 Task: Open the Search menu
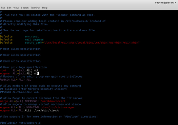pos(25,8)
